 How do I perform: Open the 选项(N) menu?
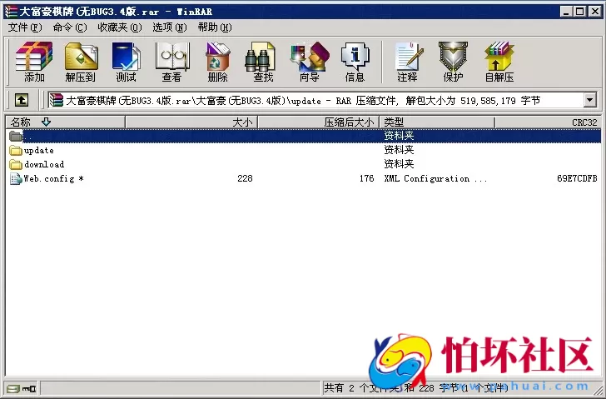point(170,27)
